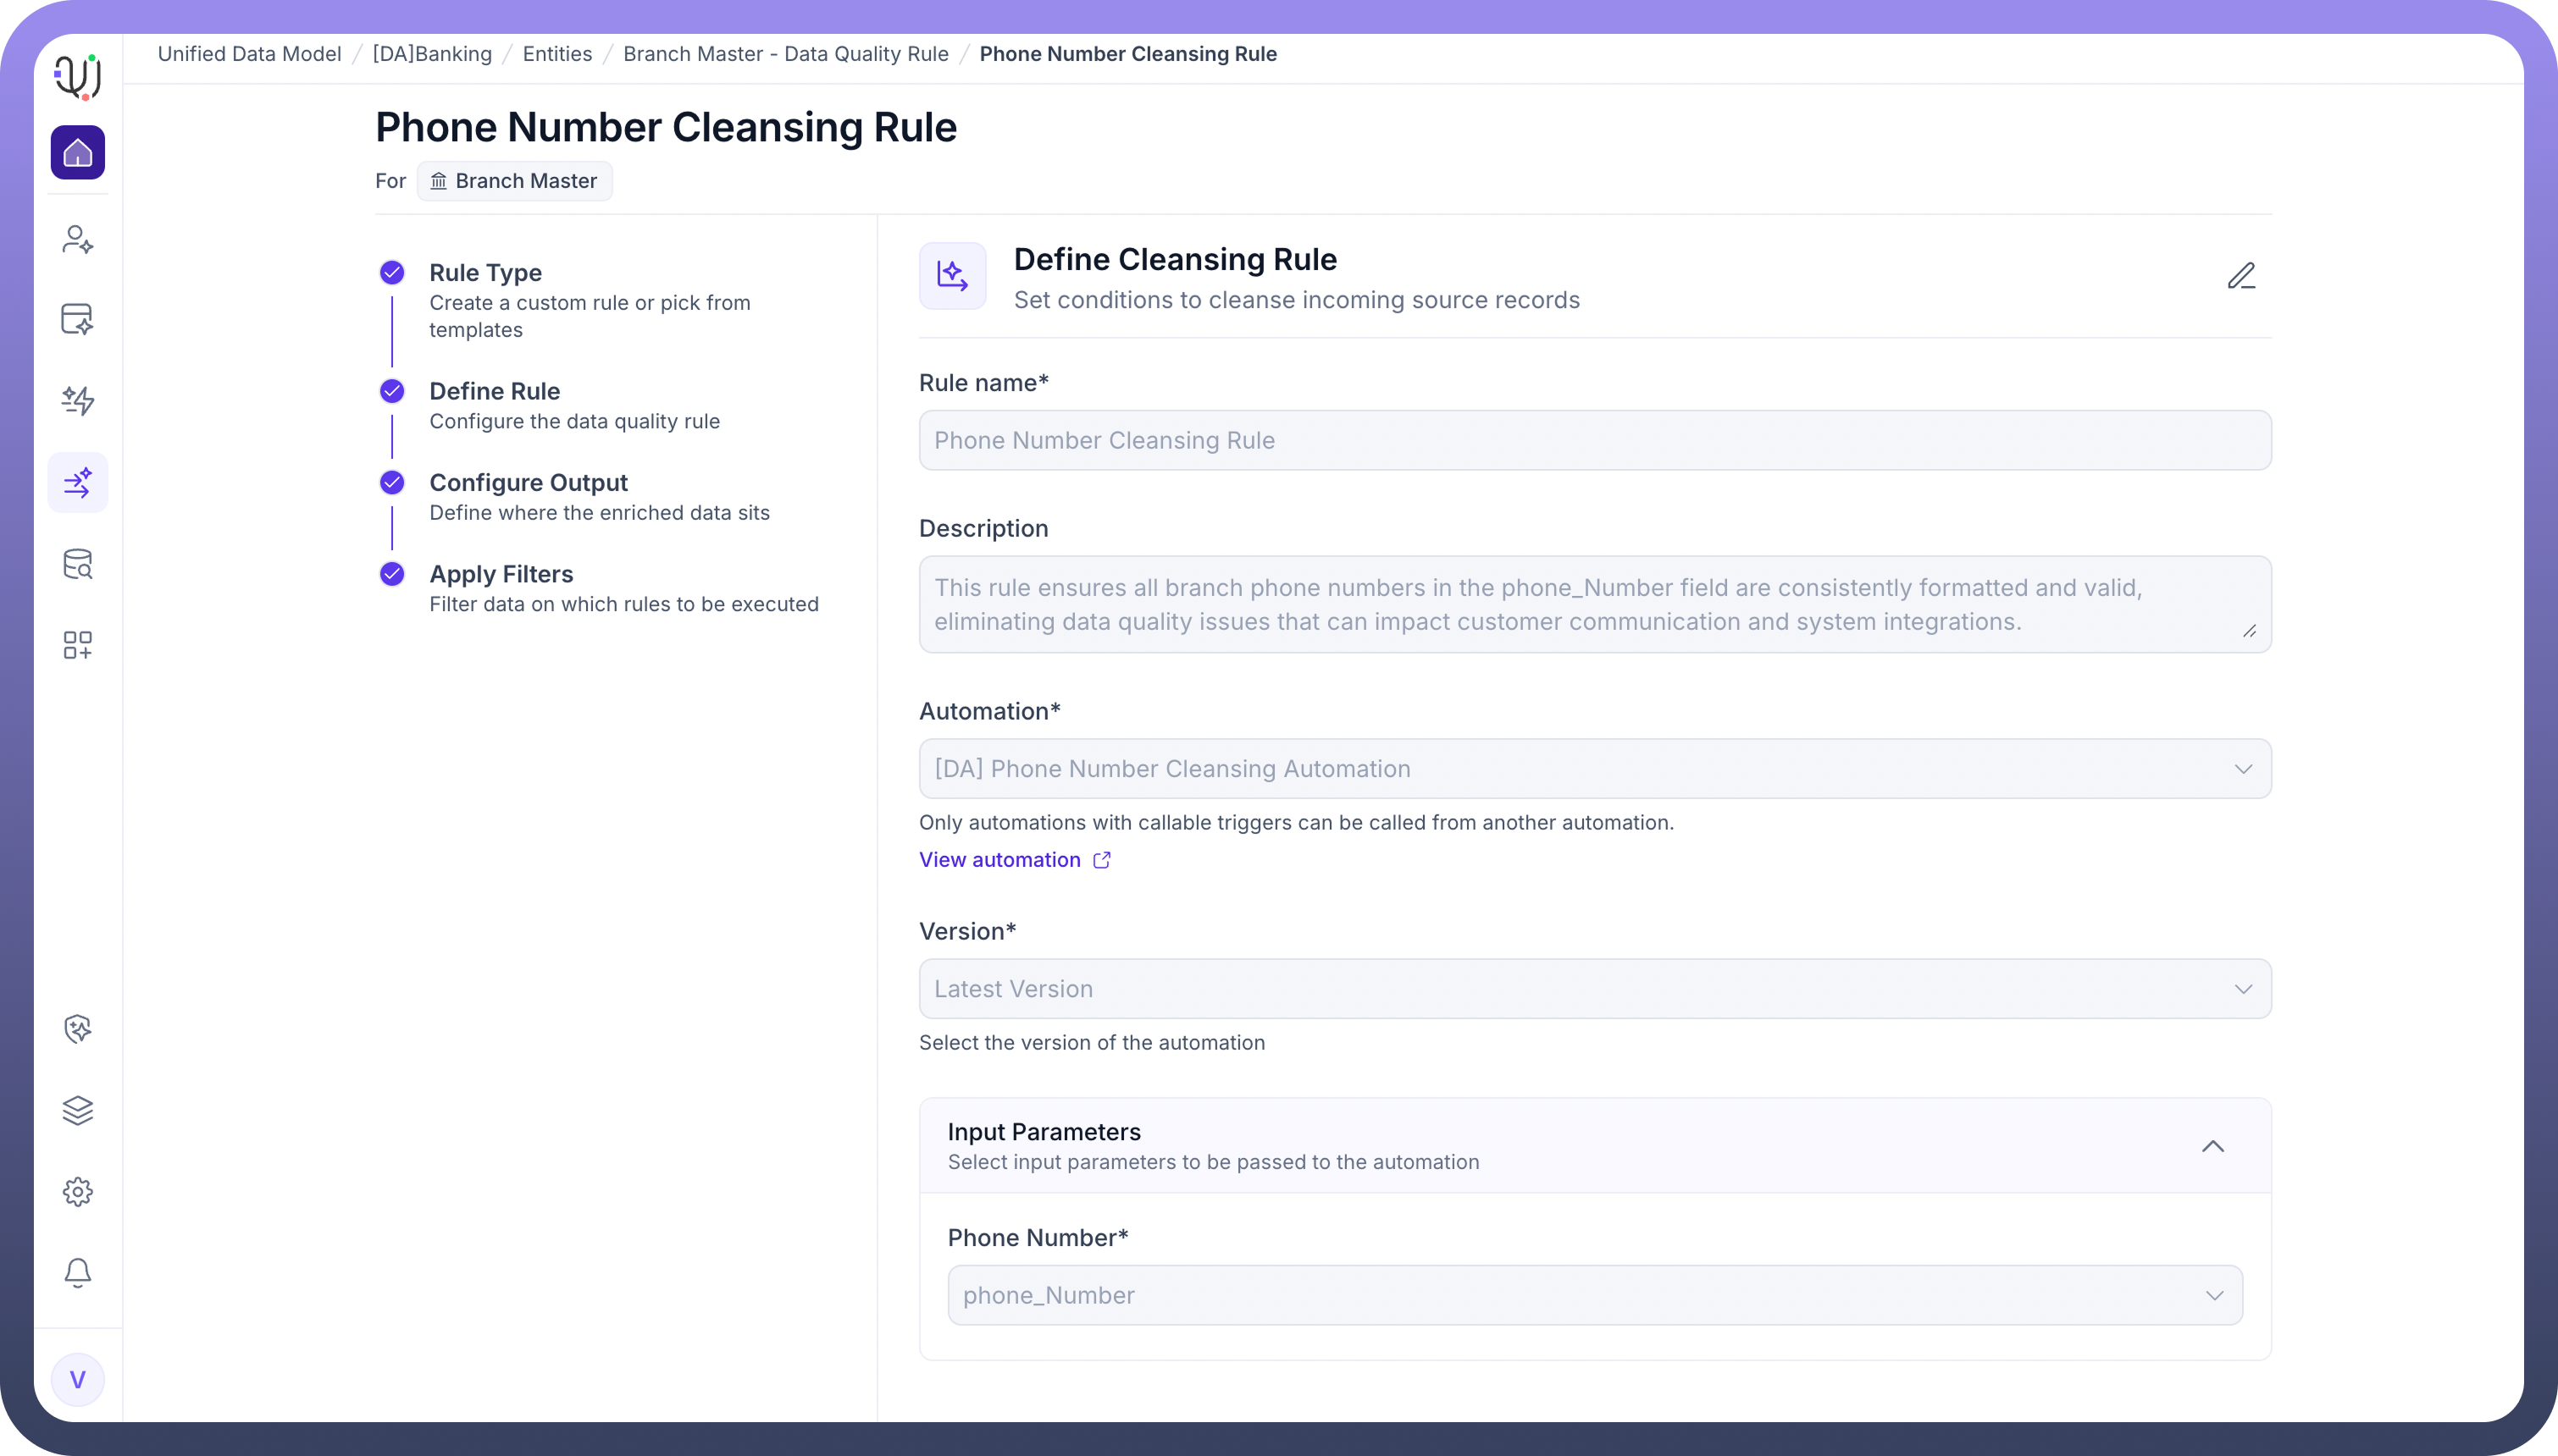Click the pencil edit icon for cleansing rule
This screenshot has width=2558, height=1456.
pyautogui.click(x=2241, y=276)
